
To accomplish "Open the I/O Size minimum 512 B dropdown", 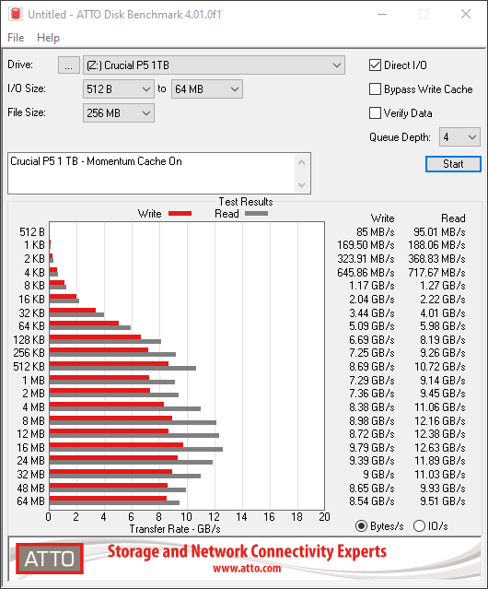I will click(119, 89).
